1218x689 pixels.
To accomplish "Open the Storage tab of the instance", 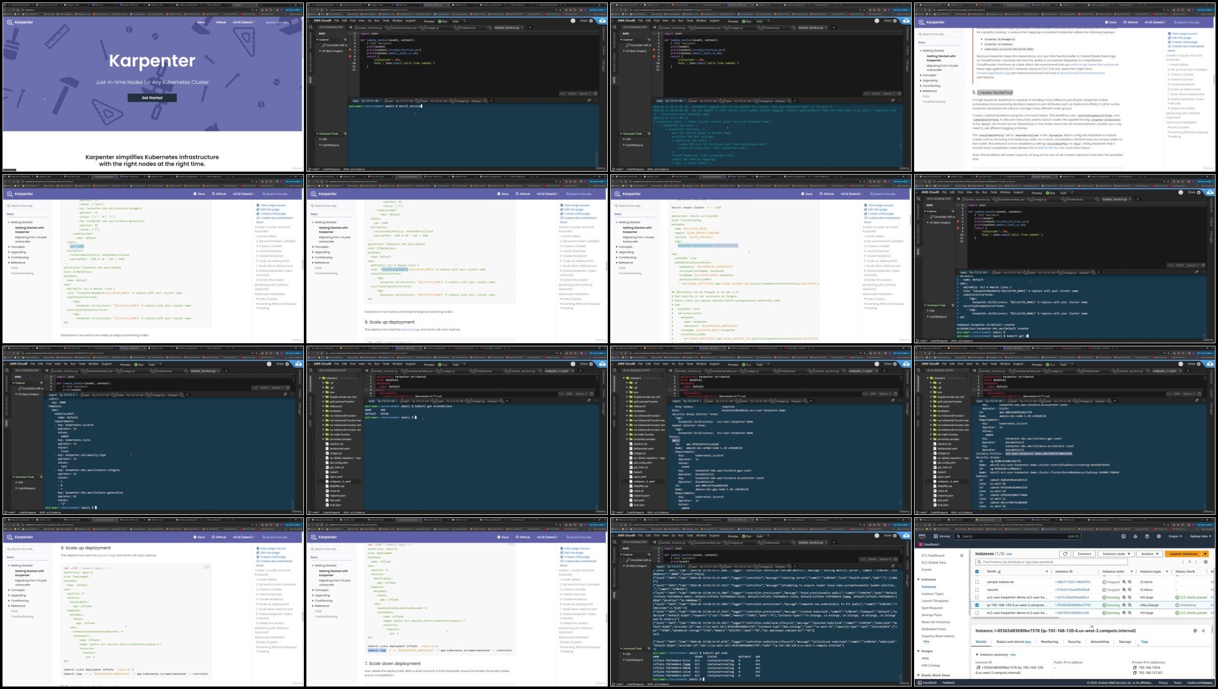I will pyautogui.click(x=1125, y=642).
